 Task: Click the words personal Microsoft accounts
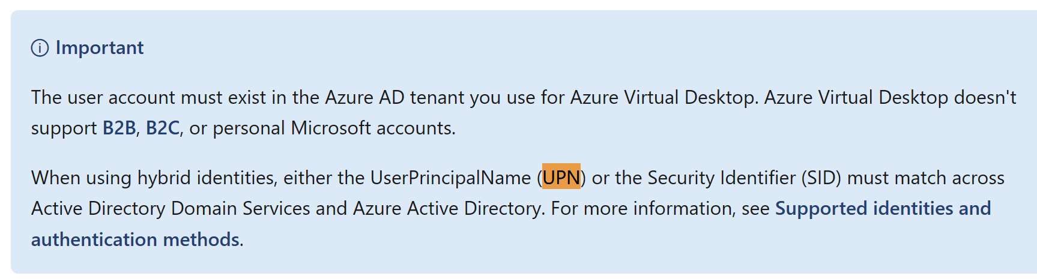click(x=333, y=128)
